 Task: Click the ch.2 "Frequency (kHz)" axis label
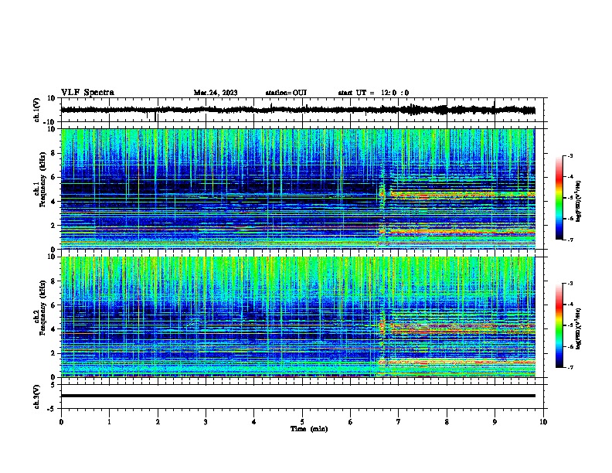[x=43, y=308]
